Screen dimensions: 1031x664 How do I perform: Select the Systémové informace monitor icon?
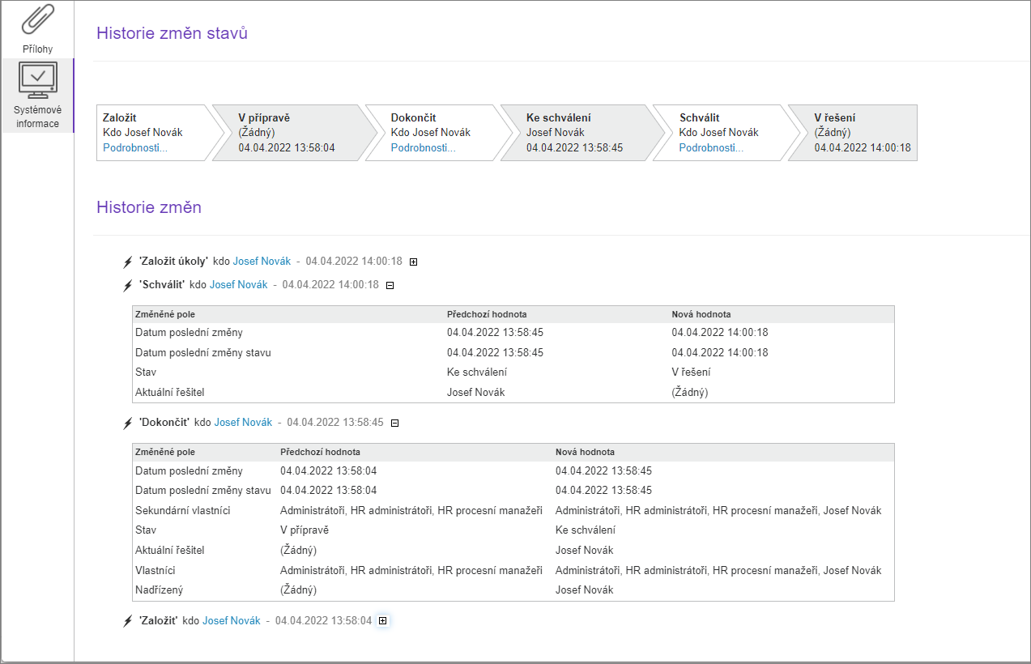pyautogui.click(x=37, y=81)
